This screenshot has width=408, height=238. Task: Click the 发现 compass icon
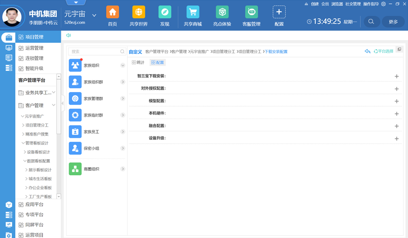click(x=165, y=12)
